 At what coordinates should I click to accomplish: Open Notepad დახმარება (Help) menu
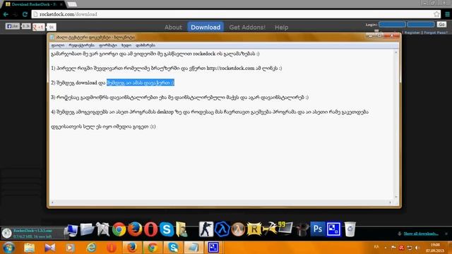145,45
